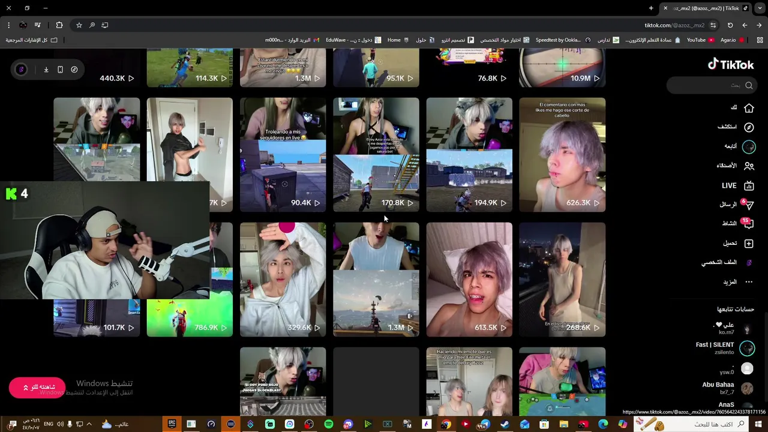Show hidden system tray icons

click(x=89, y=424)
